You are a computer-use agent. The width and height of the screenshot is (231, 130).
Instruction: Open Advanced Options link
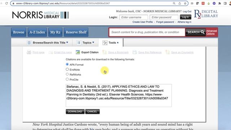point(212,32)
